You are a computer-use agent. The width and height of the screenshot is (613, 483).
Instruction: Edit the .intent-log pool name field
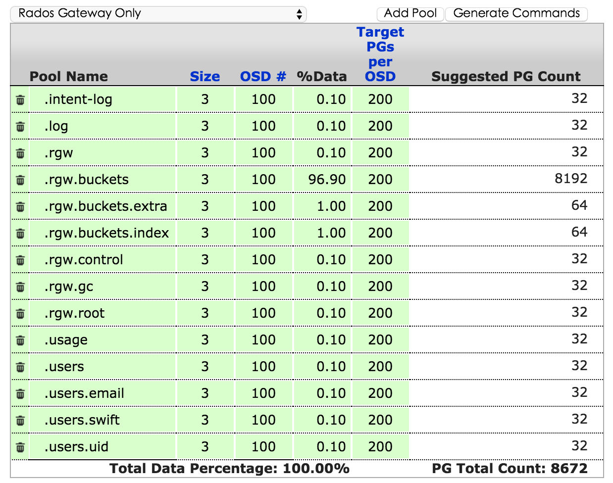coord(103,99)
